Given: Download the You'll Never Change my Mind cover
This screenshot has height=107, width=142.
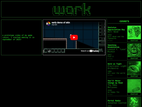Looking at the screenshot, I should [x=134, y=94].
